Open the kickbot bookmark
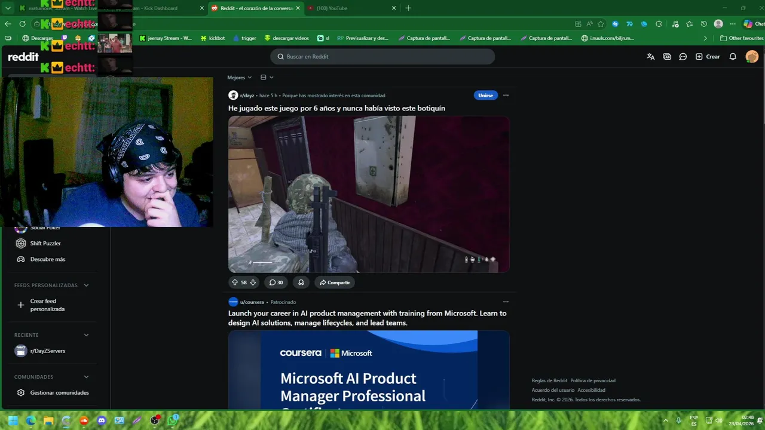The height and width of the screenshot is (430, 765). (x=212, y=38)
